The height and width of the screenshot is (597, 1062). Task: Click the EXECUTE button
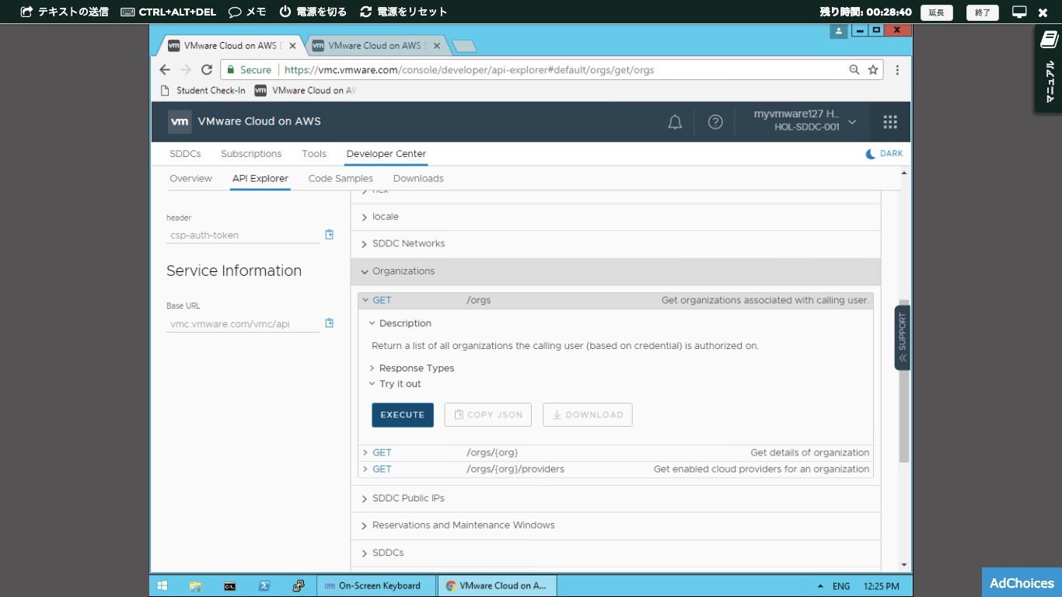tap(403, 415)
